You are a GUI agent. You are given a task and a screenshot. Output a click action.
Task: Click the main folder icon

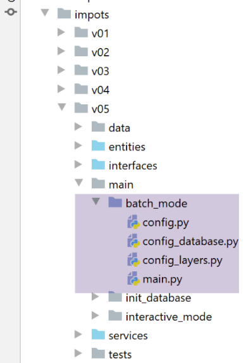coord(99,183)
